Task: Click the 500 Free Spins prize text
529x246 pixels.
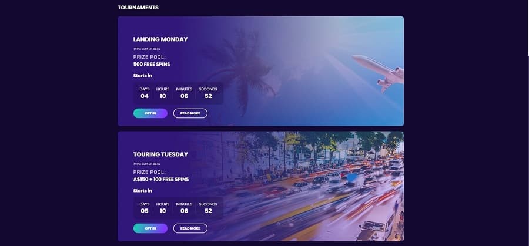Action: tap(152, 64)
